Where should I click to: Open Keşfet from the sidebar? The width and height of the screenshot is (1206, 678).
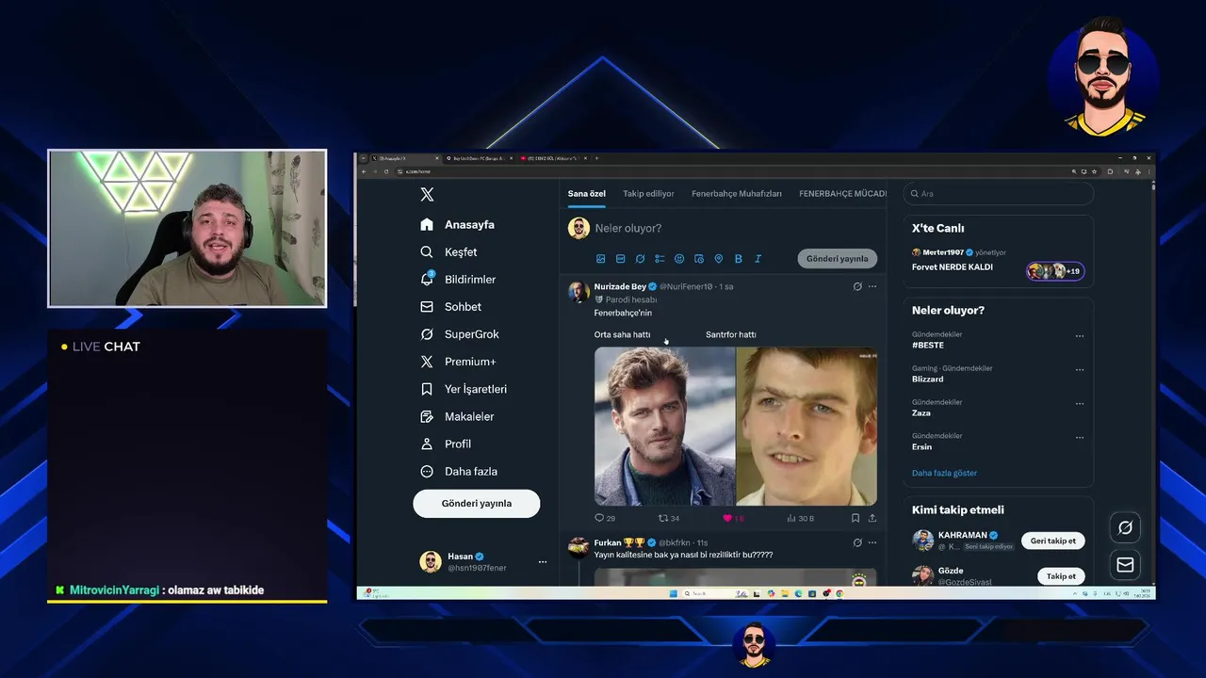[448, 252]
